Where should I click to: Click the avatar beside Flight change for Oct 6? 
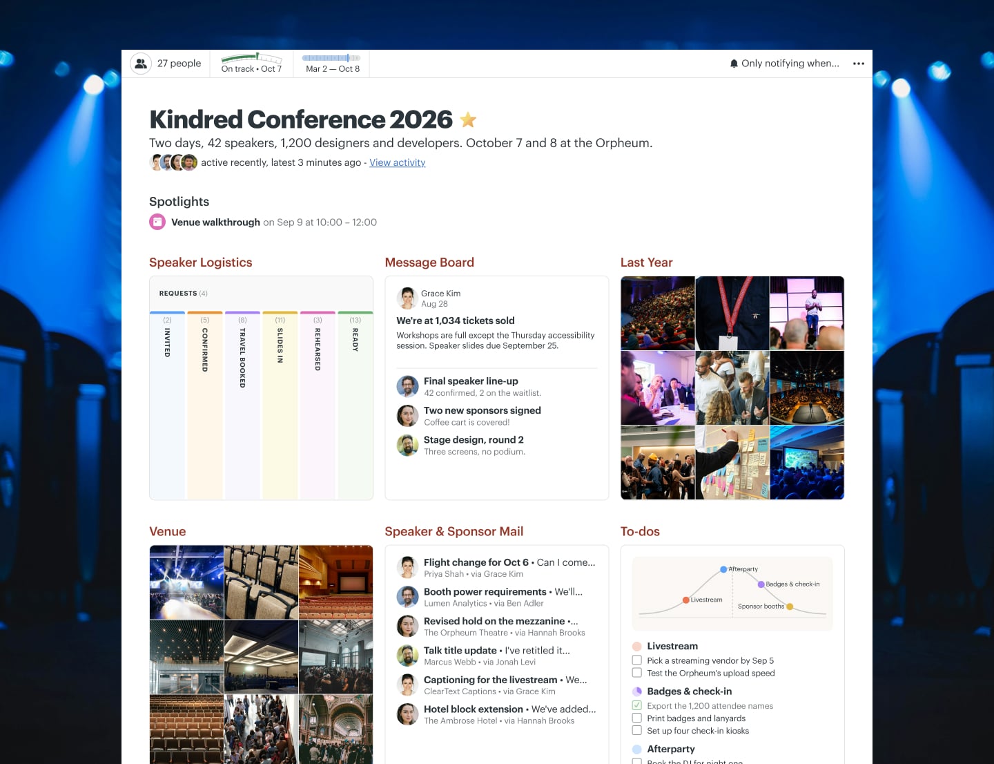(407, 567)
